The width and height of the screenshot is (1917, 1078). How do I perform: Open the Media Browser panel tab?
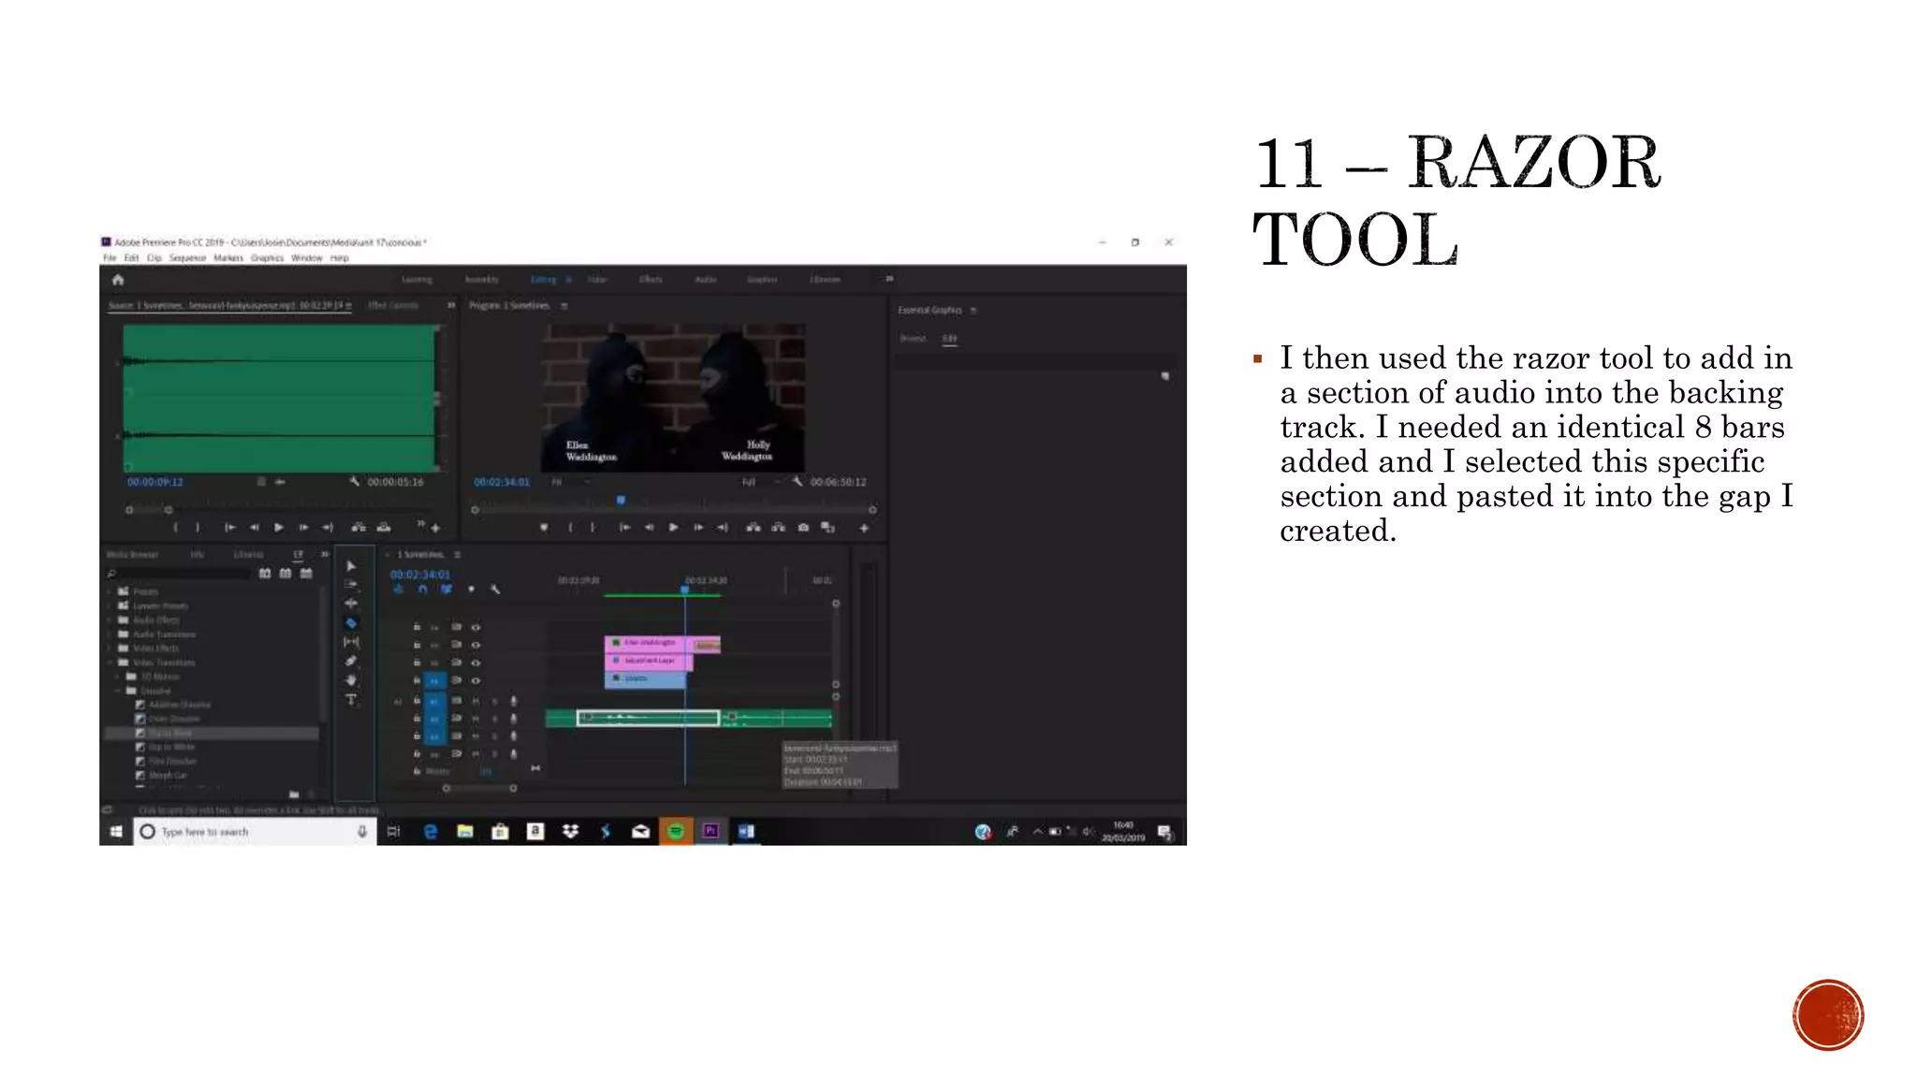click(x=132, y=555)
